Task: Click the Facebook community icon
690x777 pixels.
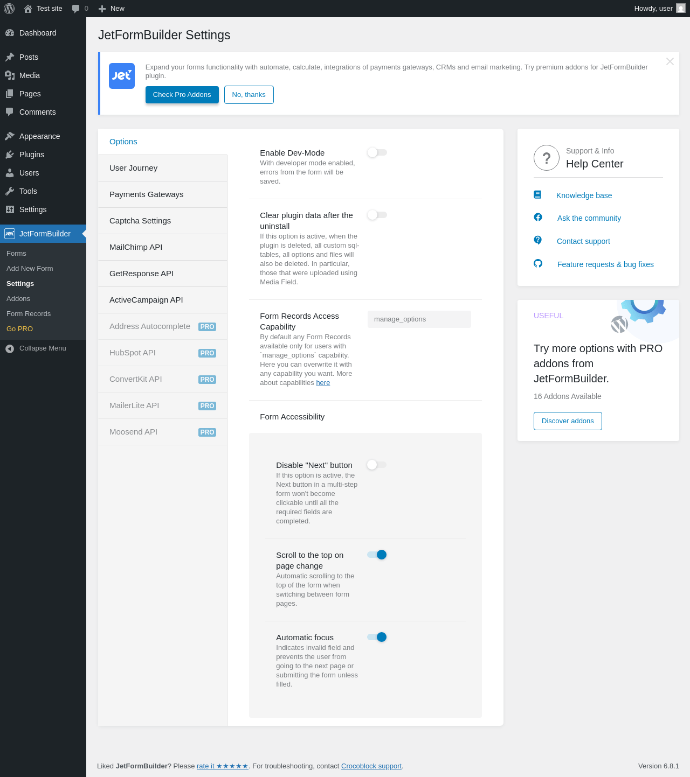Action: pos(538,217)
